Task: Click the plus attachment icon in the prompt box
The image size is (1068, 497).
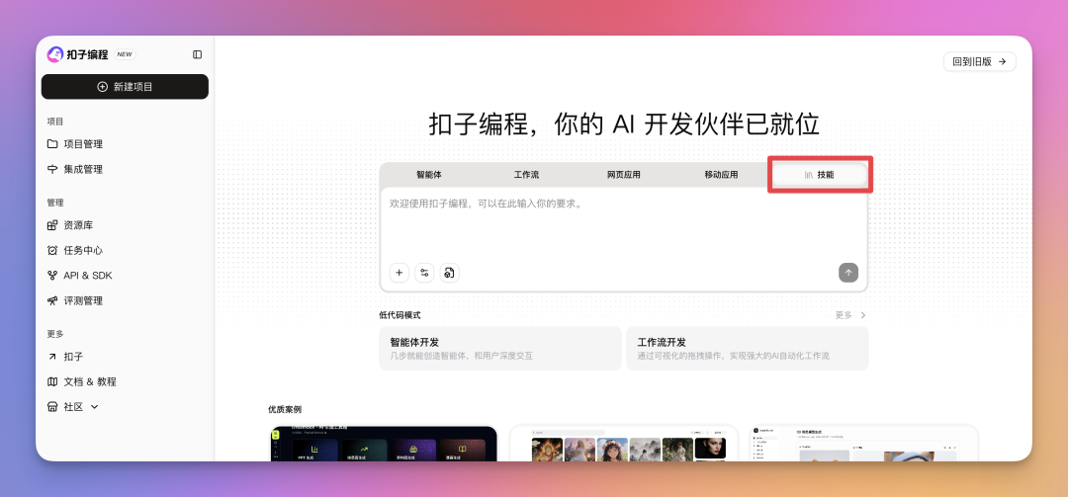Action: (x=400, y=273)
